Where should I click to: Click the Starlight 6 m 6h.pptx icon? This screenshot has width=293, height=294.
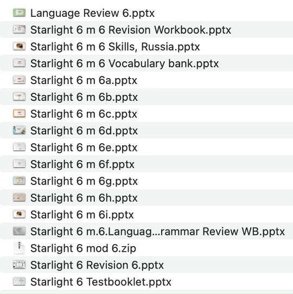(20, 197)
